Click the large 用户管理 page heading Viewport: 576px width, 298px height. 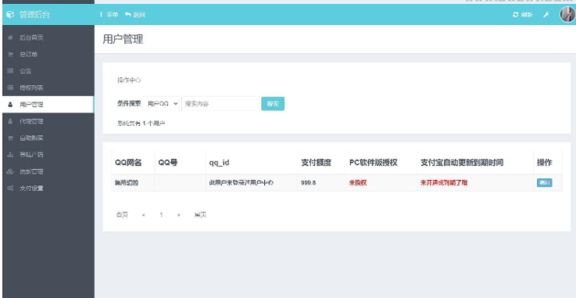click(x=123, y=39)
